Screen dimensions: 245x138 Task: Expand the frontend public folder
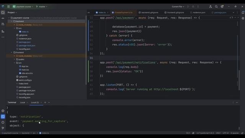15,59
